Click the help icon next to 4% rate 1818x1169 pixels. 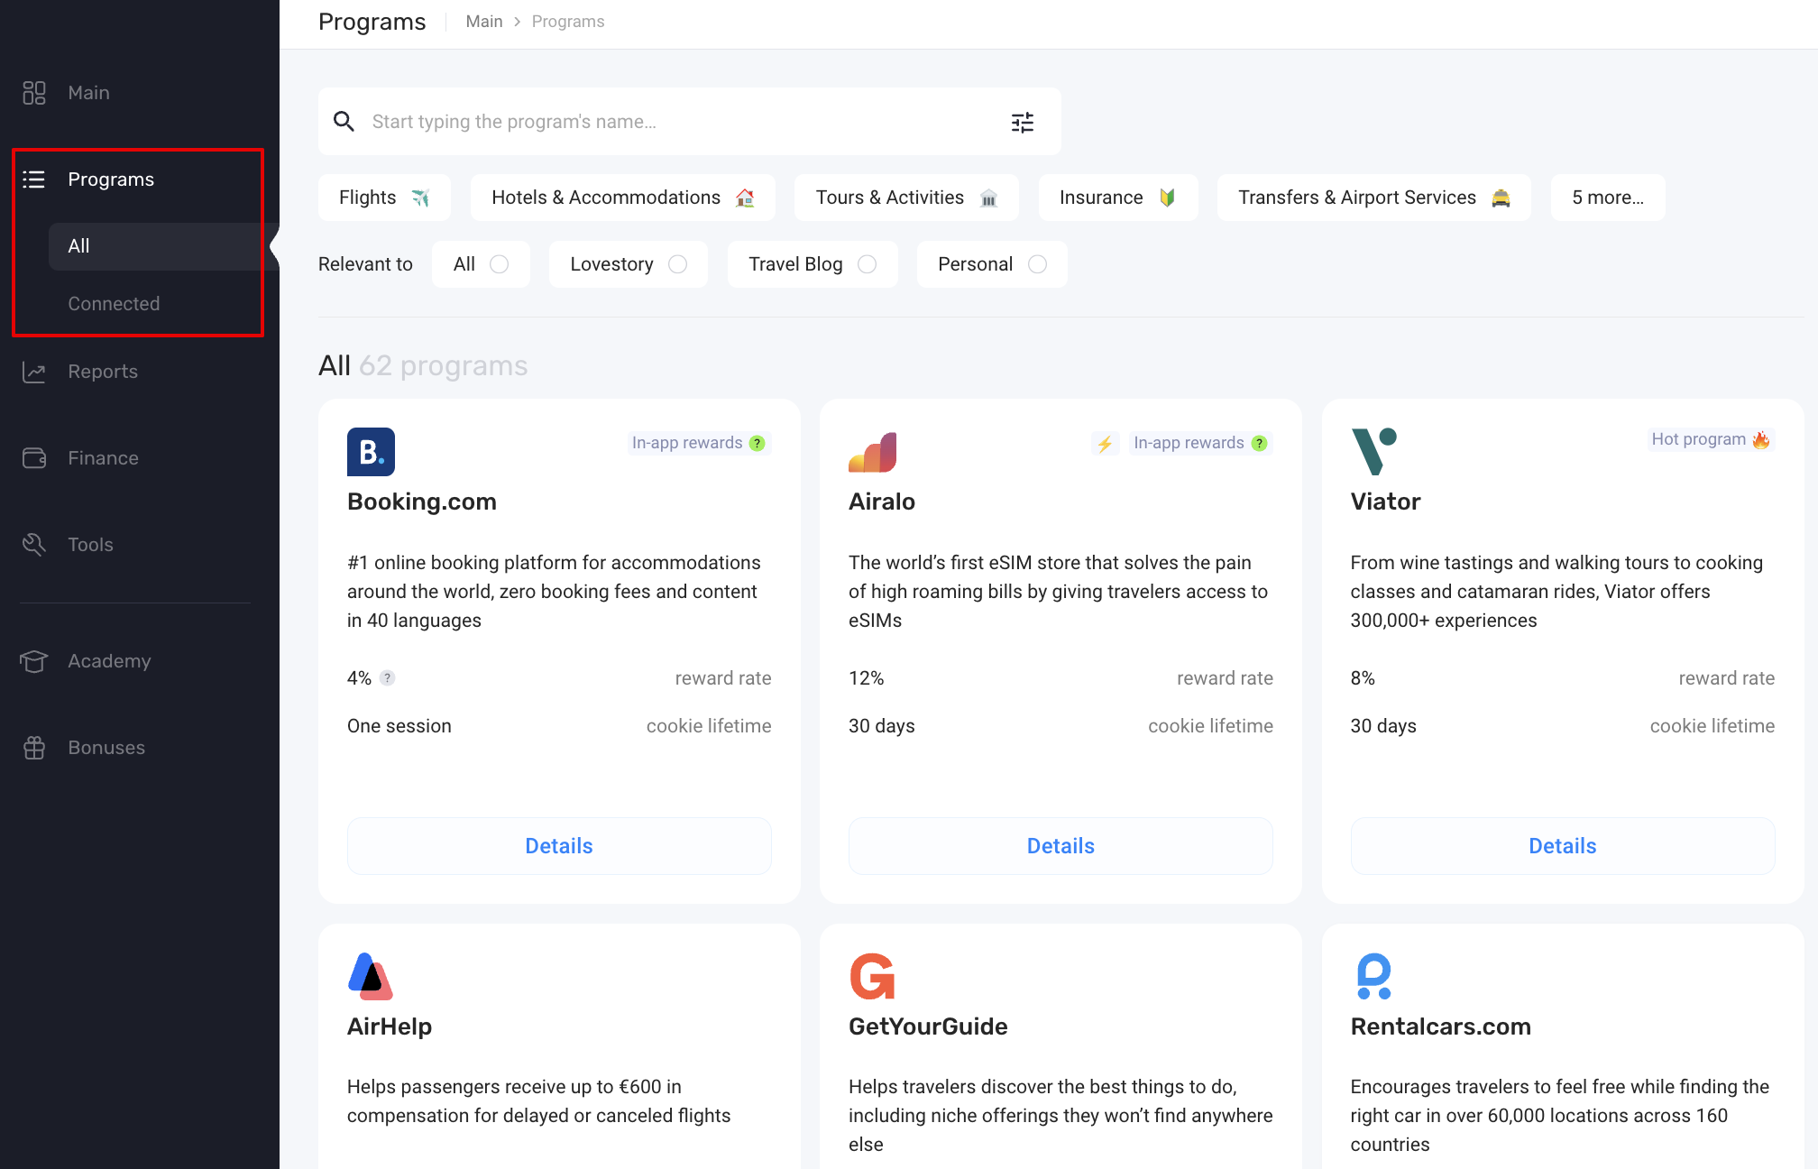pos(387,678)
